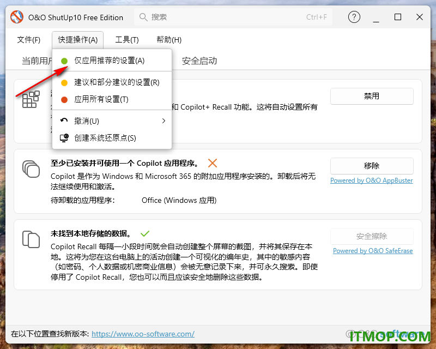Close the 快捷操作(A) menu header
This screenshot has width=436, height=349.
click(x=77, y=40)
